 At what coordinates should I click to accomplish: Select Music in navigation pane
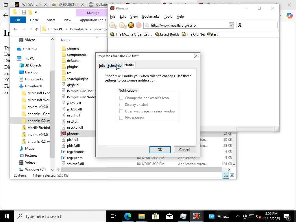click(x=30, y=148)
